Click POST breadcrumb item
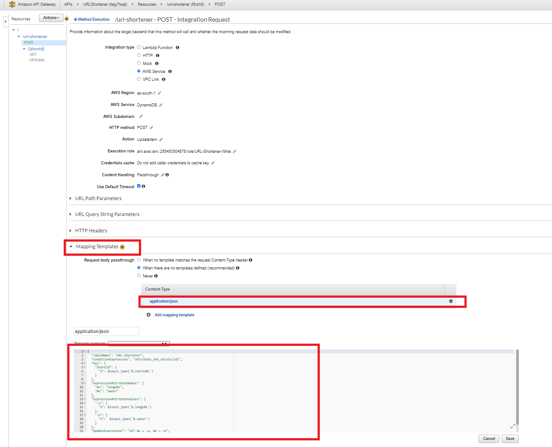Viewport: 552px width, 447px height. pos(220,4)
